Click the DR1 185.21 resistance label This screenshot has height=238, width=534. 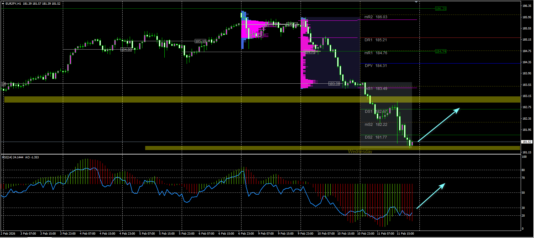pyautogui.click(x=376, y=40)
